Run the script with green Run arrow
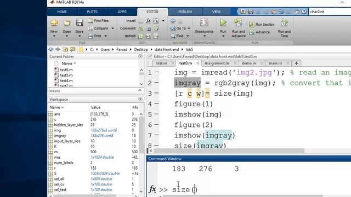The height and width of the screenshot is (197, 351). (x=223, y=22)
